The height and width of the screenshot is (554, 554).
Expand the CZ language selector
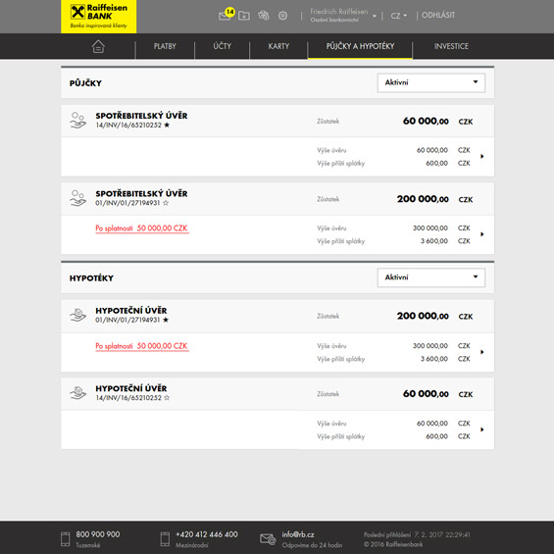(x=398, y=16)
